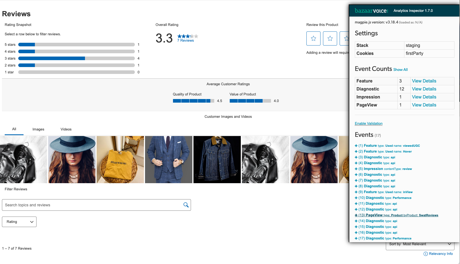Screen dimensions: 460x264
Task: Click the Quality of Product rating bar
Action: click(x=193, y=101)
